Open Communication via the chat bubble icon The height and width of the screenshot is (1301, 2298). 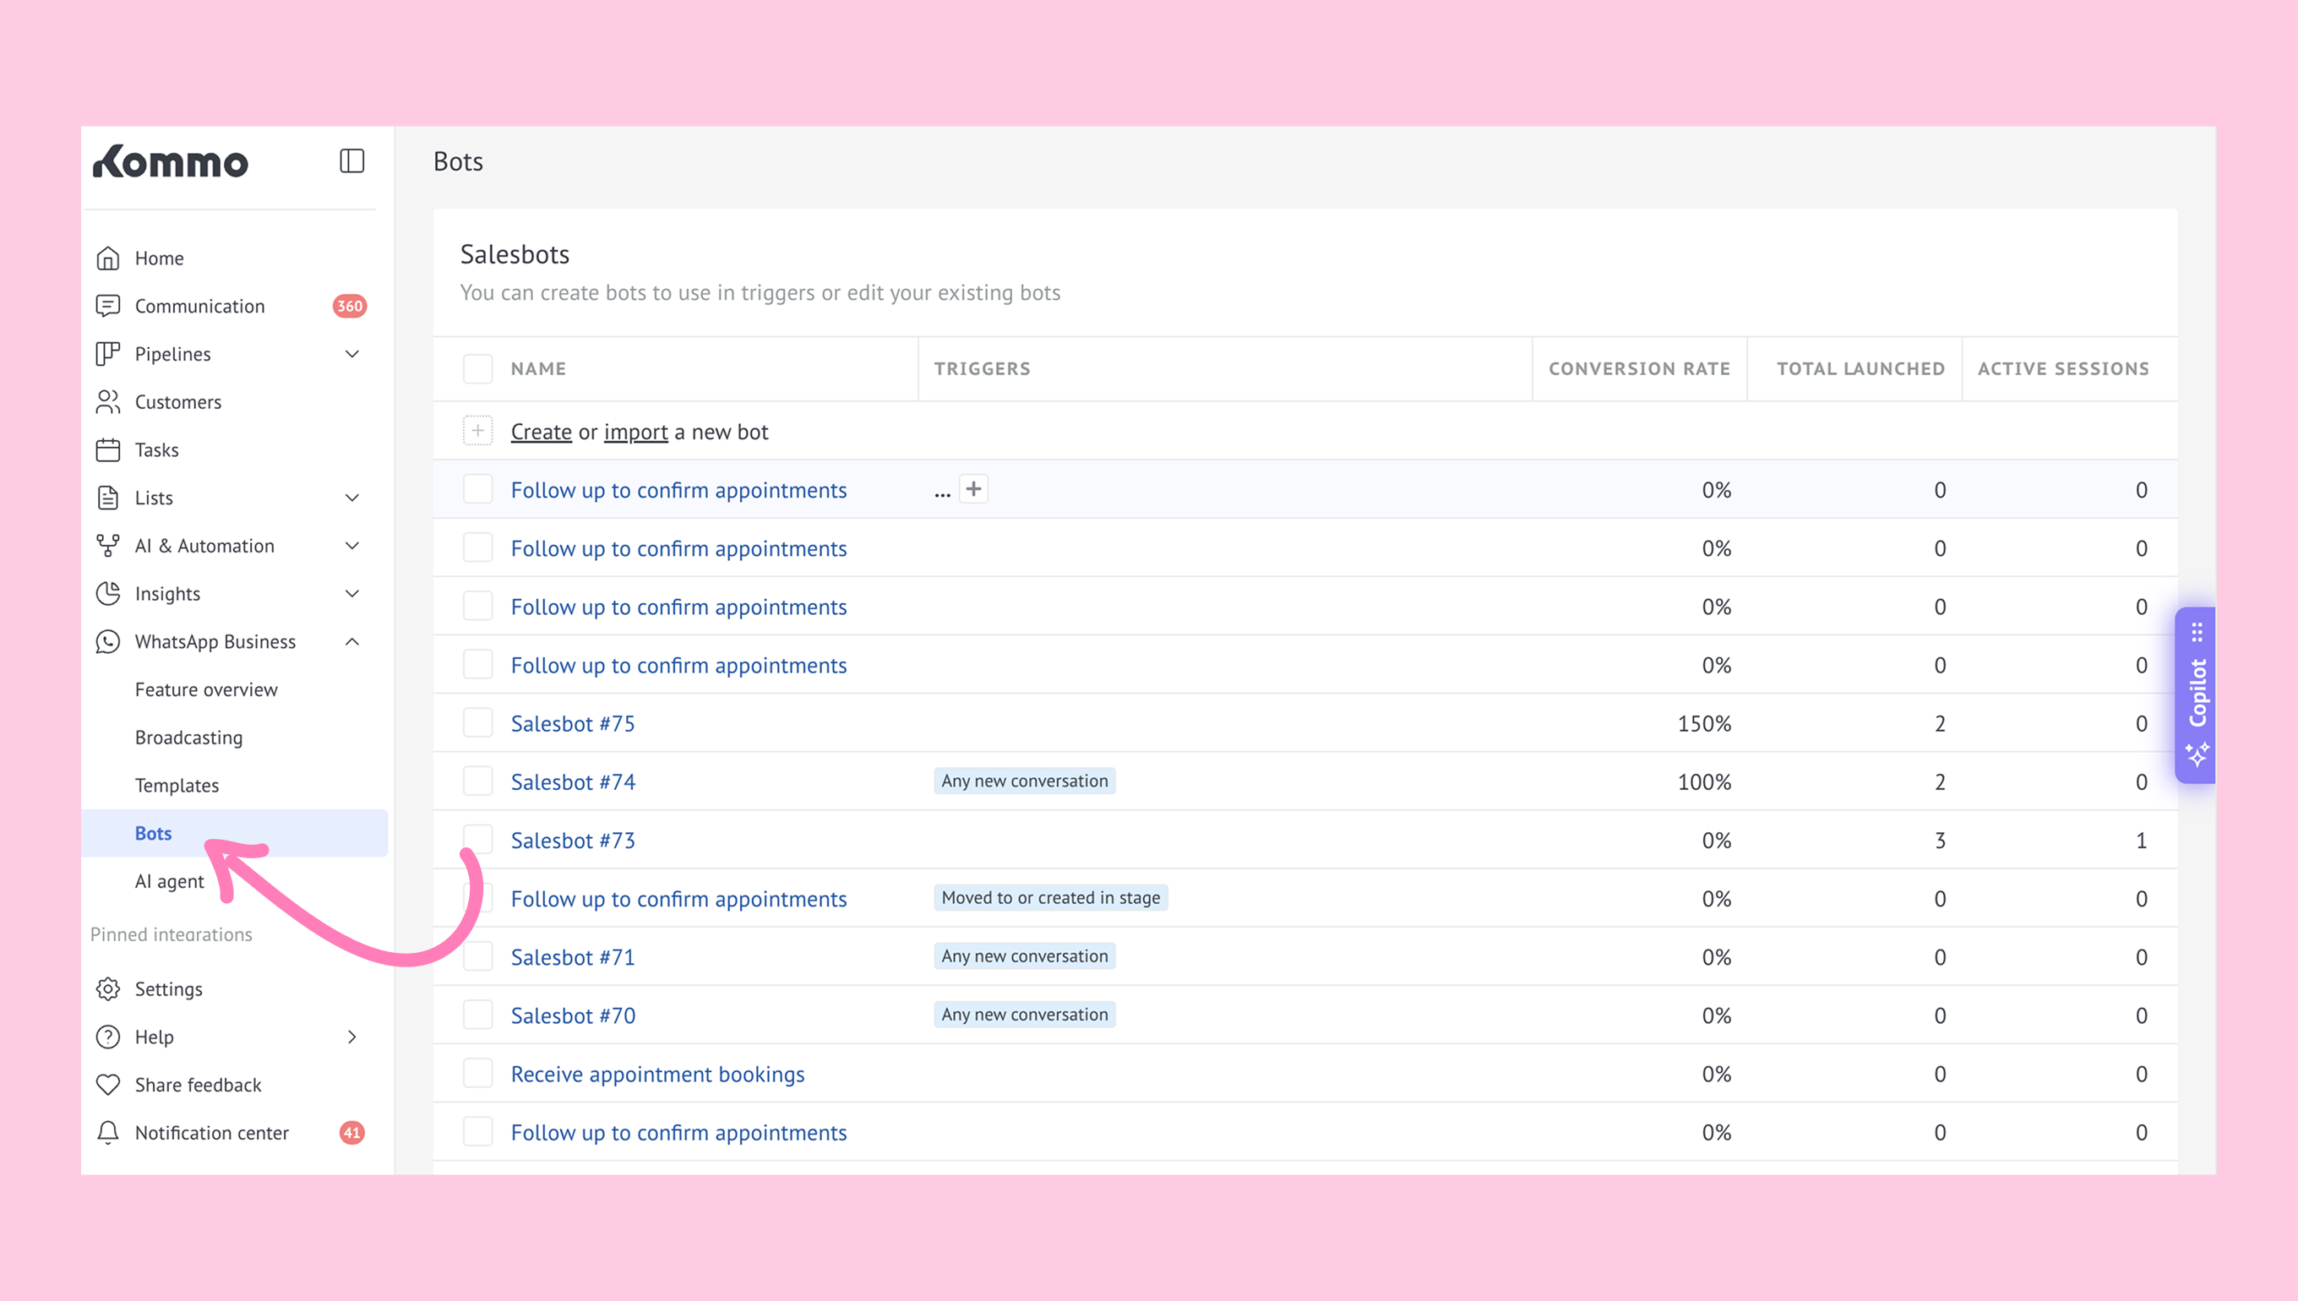pyautogui.click(x=108, y=307)
